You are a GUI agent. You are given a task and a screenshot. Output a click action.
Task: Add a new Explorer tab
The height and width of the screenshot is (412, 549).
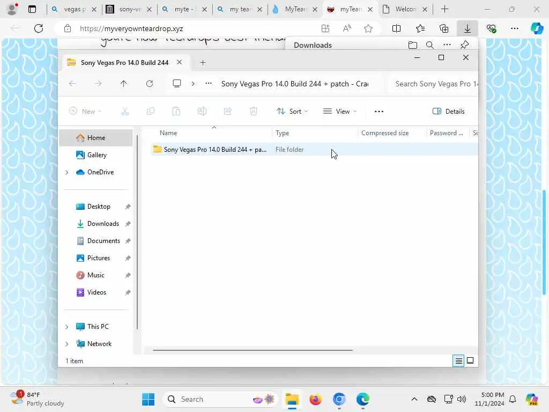(203, 63)
